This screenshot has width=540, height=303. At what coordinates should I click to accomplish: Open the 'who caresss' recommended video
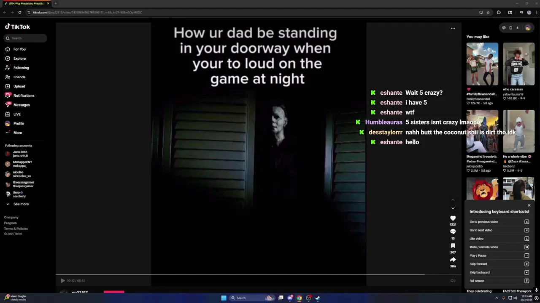(518, 64)
